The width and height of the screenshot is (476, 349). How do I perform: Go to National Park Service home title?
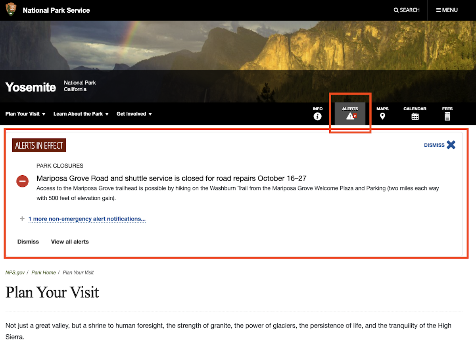click(x=56, y=10)
